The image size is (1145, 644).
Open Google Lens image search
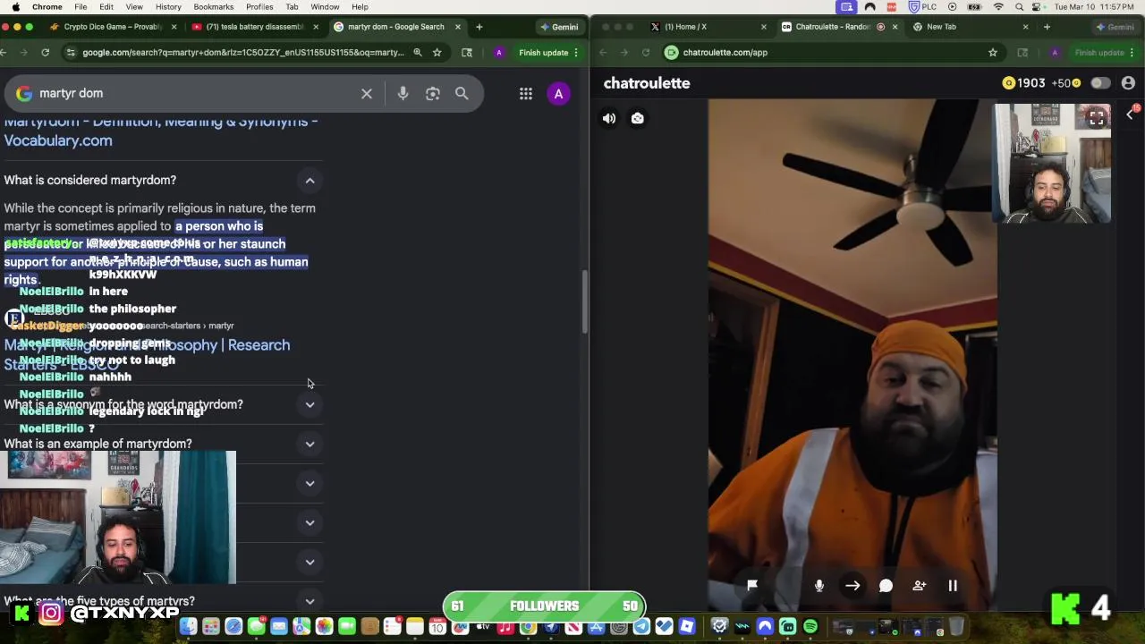click(x=433, y=93)
